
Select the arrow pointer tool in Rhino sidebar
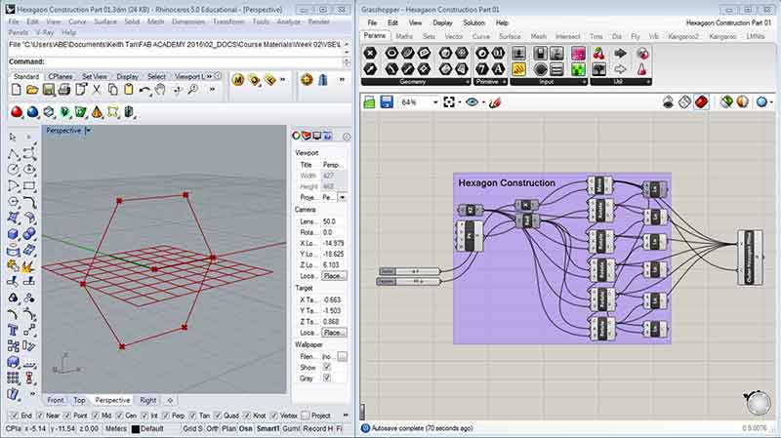[x=13, y=137]
